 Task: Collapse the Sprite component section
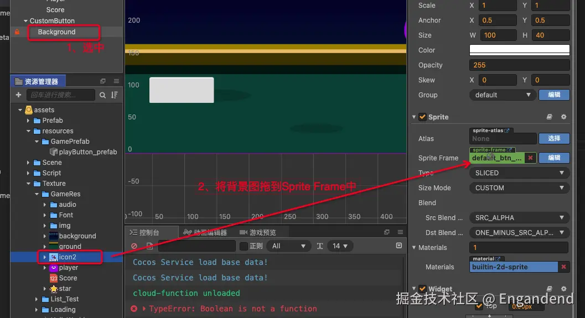[x=414, y=117]
